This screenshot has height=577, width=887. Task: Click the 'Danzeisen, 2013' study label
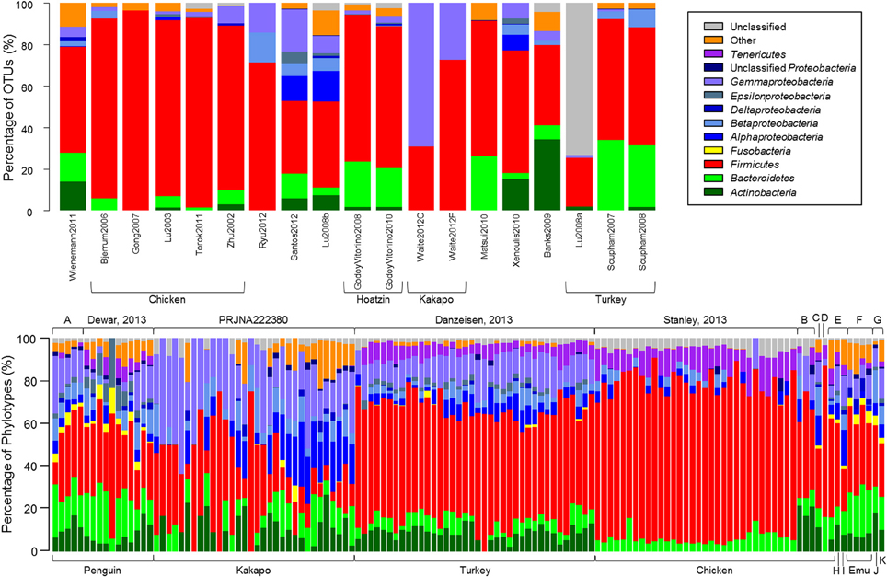pos(474,319)
